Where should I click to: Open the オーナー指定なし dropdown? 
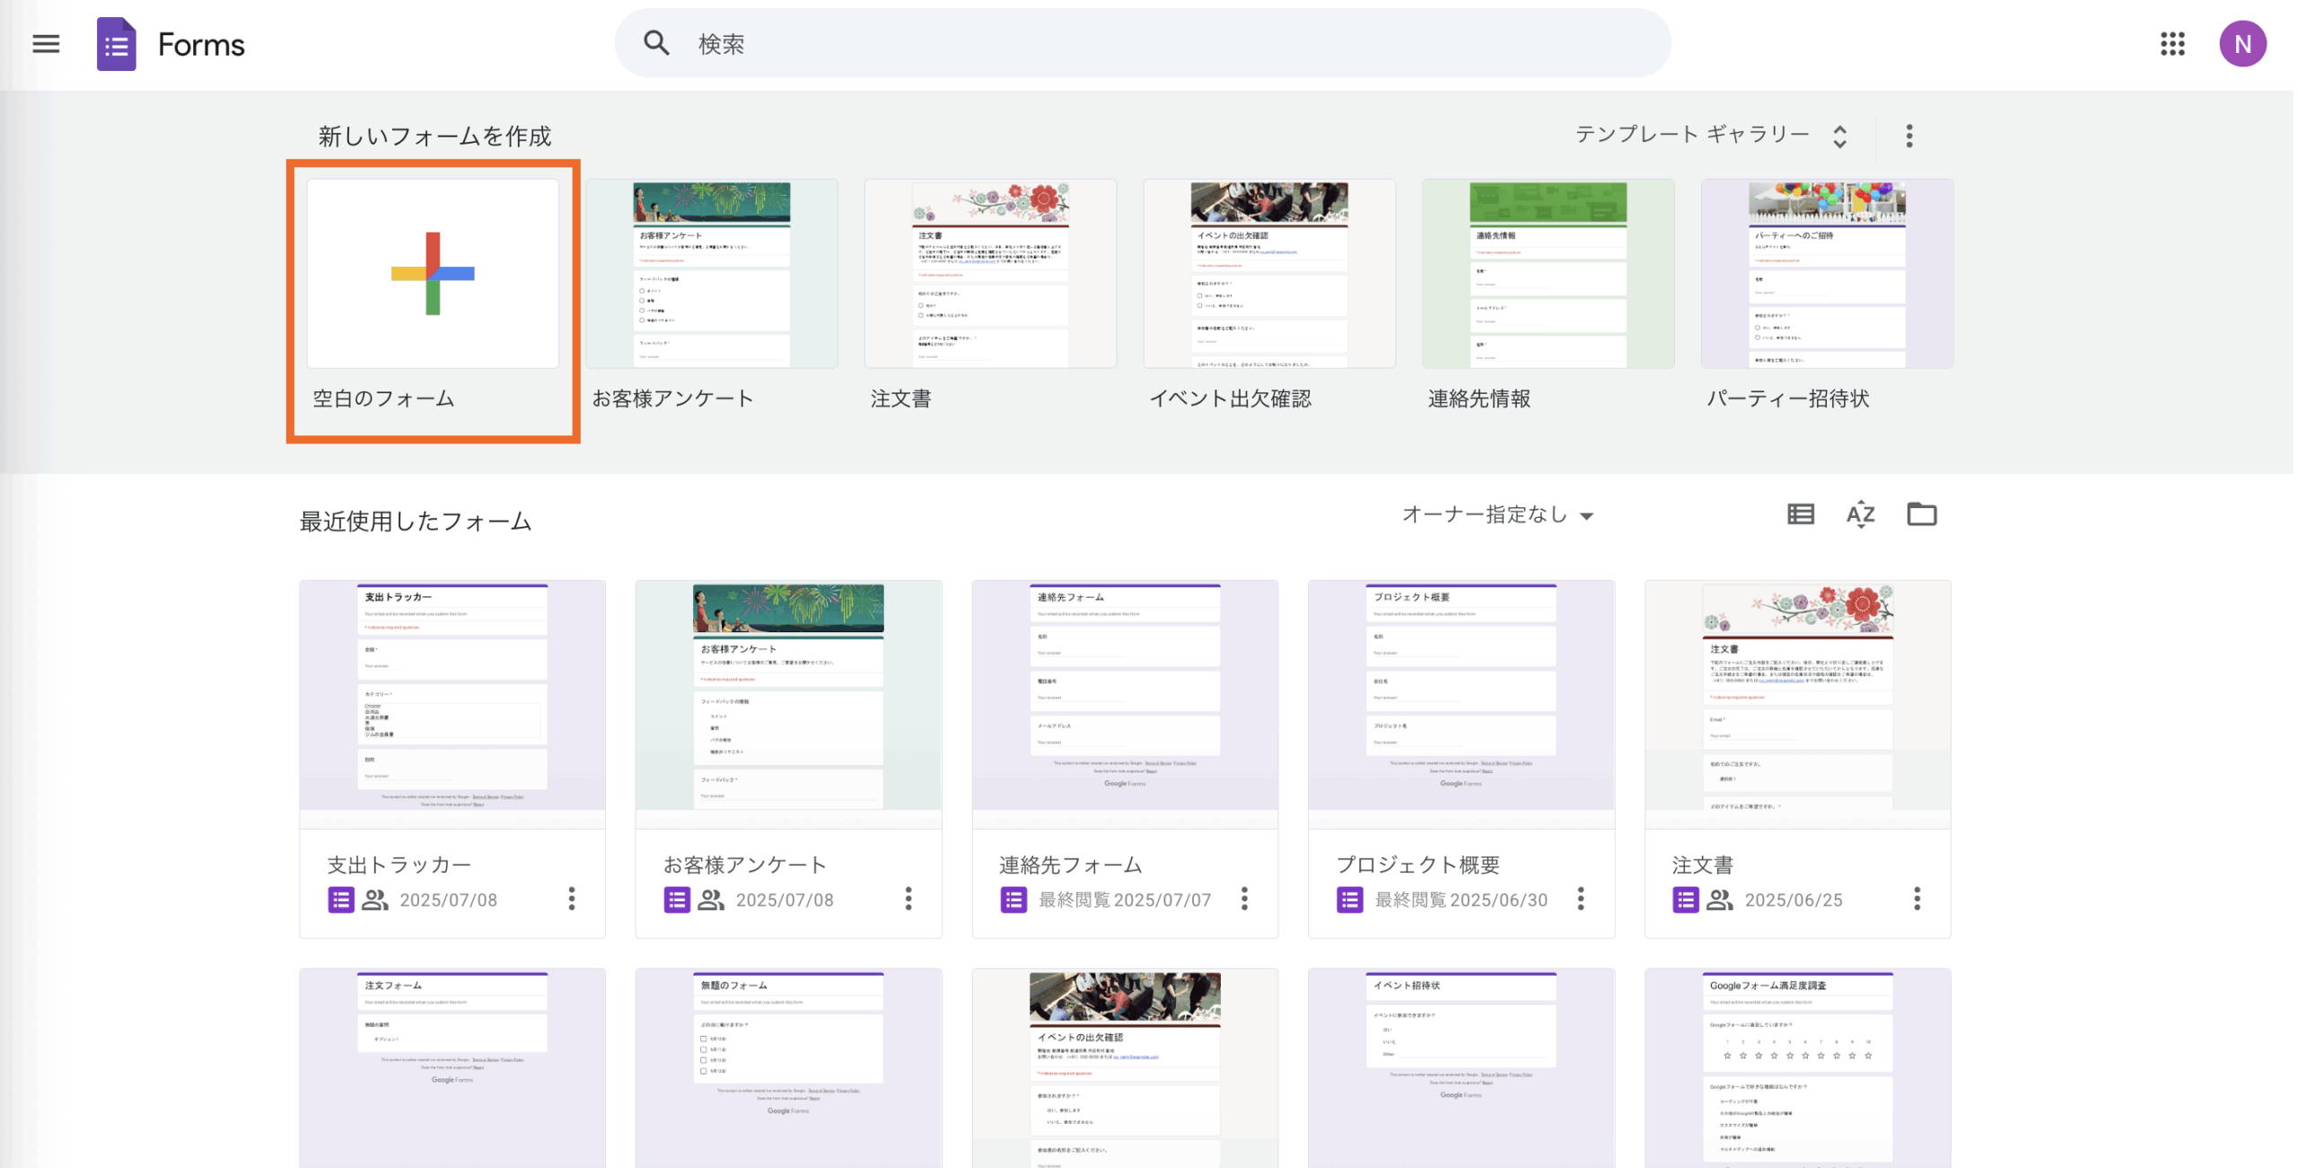tap(1496, 514)
